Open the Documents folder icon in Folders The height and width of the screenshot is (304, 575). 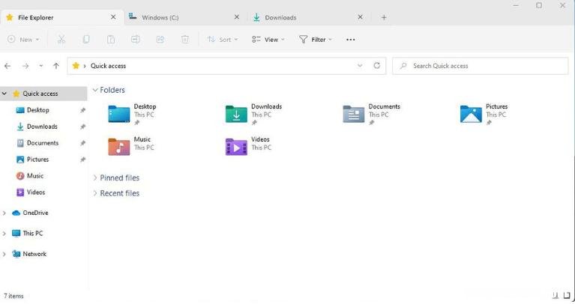click(x=354, y=114)
